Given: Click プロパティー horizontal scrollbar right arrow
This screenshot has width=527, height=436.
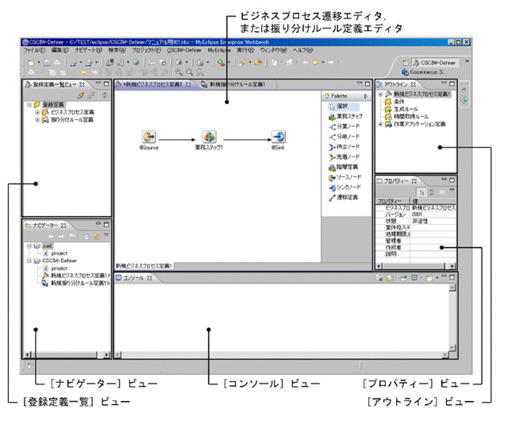Looking at the screenshot, I should (x=452, y=266).
